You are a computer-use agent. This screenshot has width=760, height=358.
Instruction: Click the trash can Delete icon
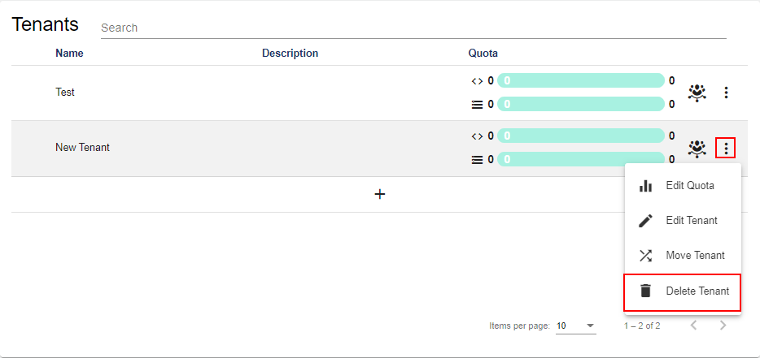(645, 291)
